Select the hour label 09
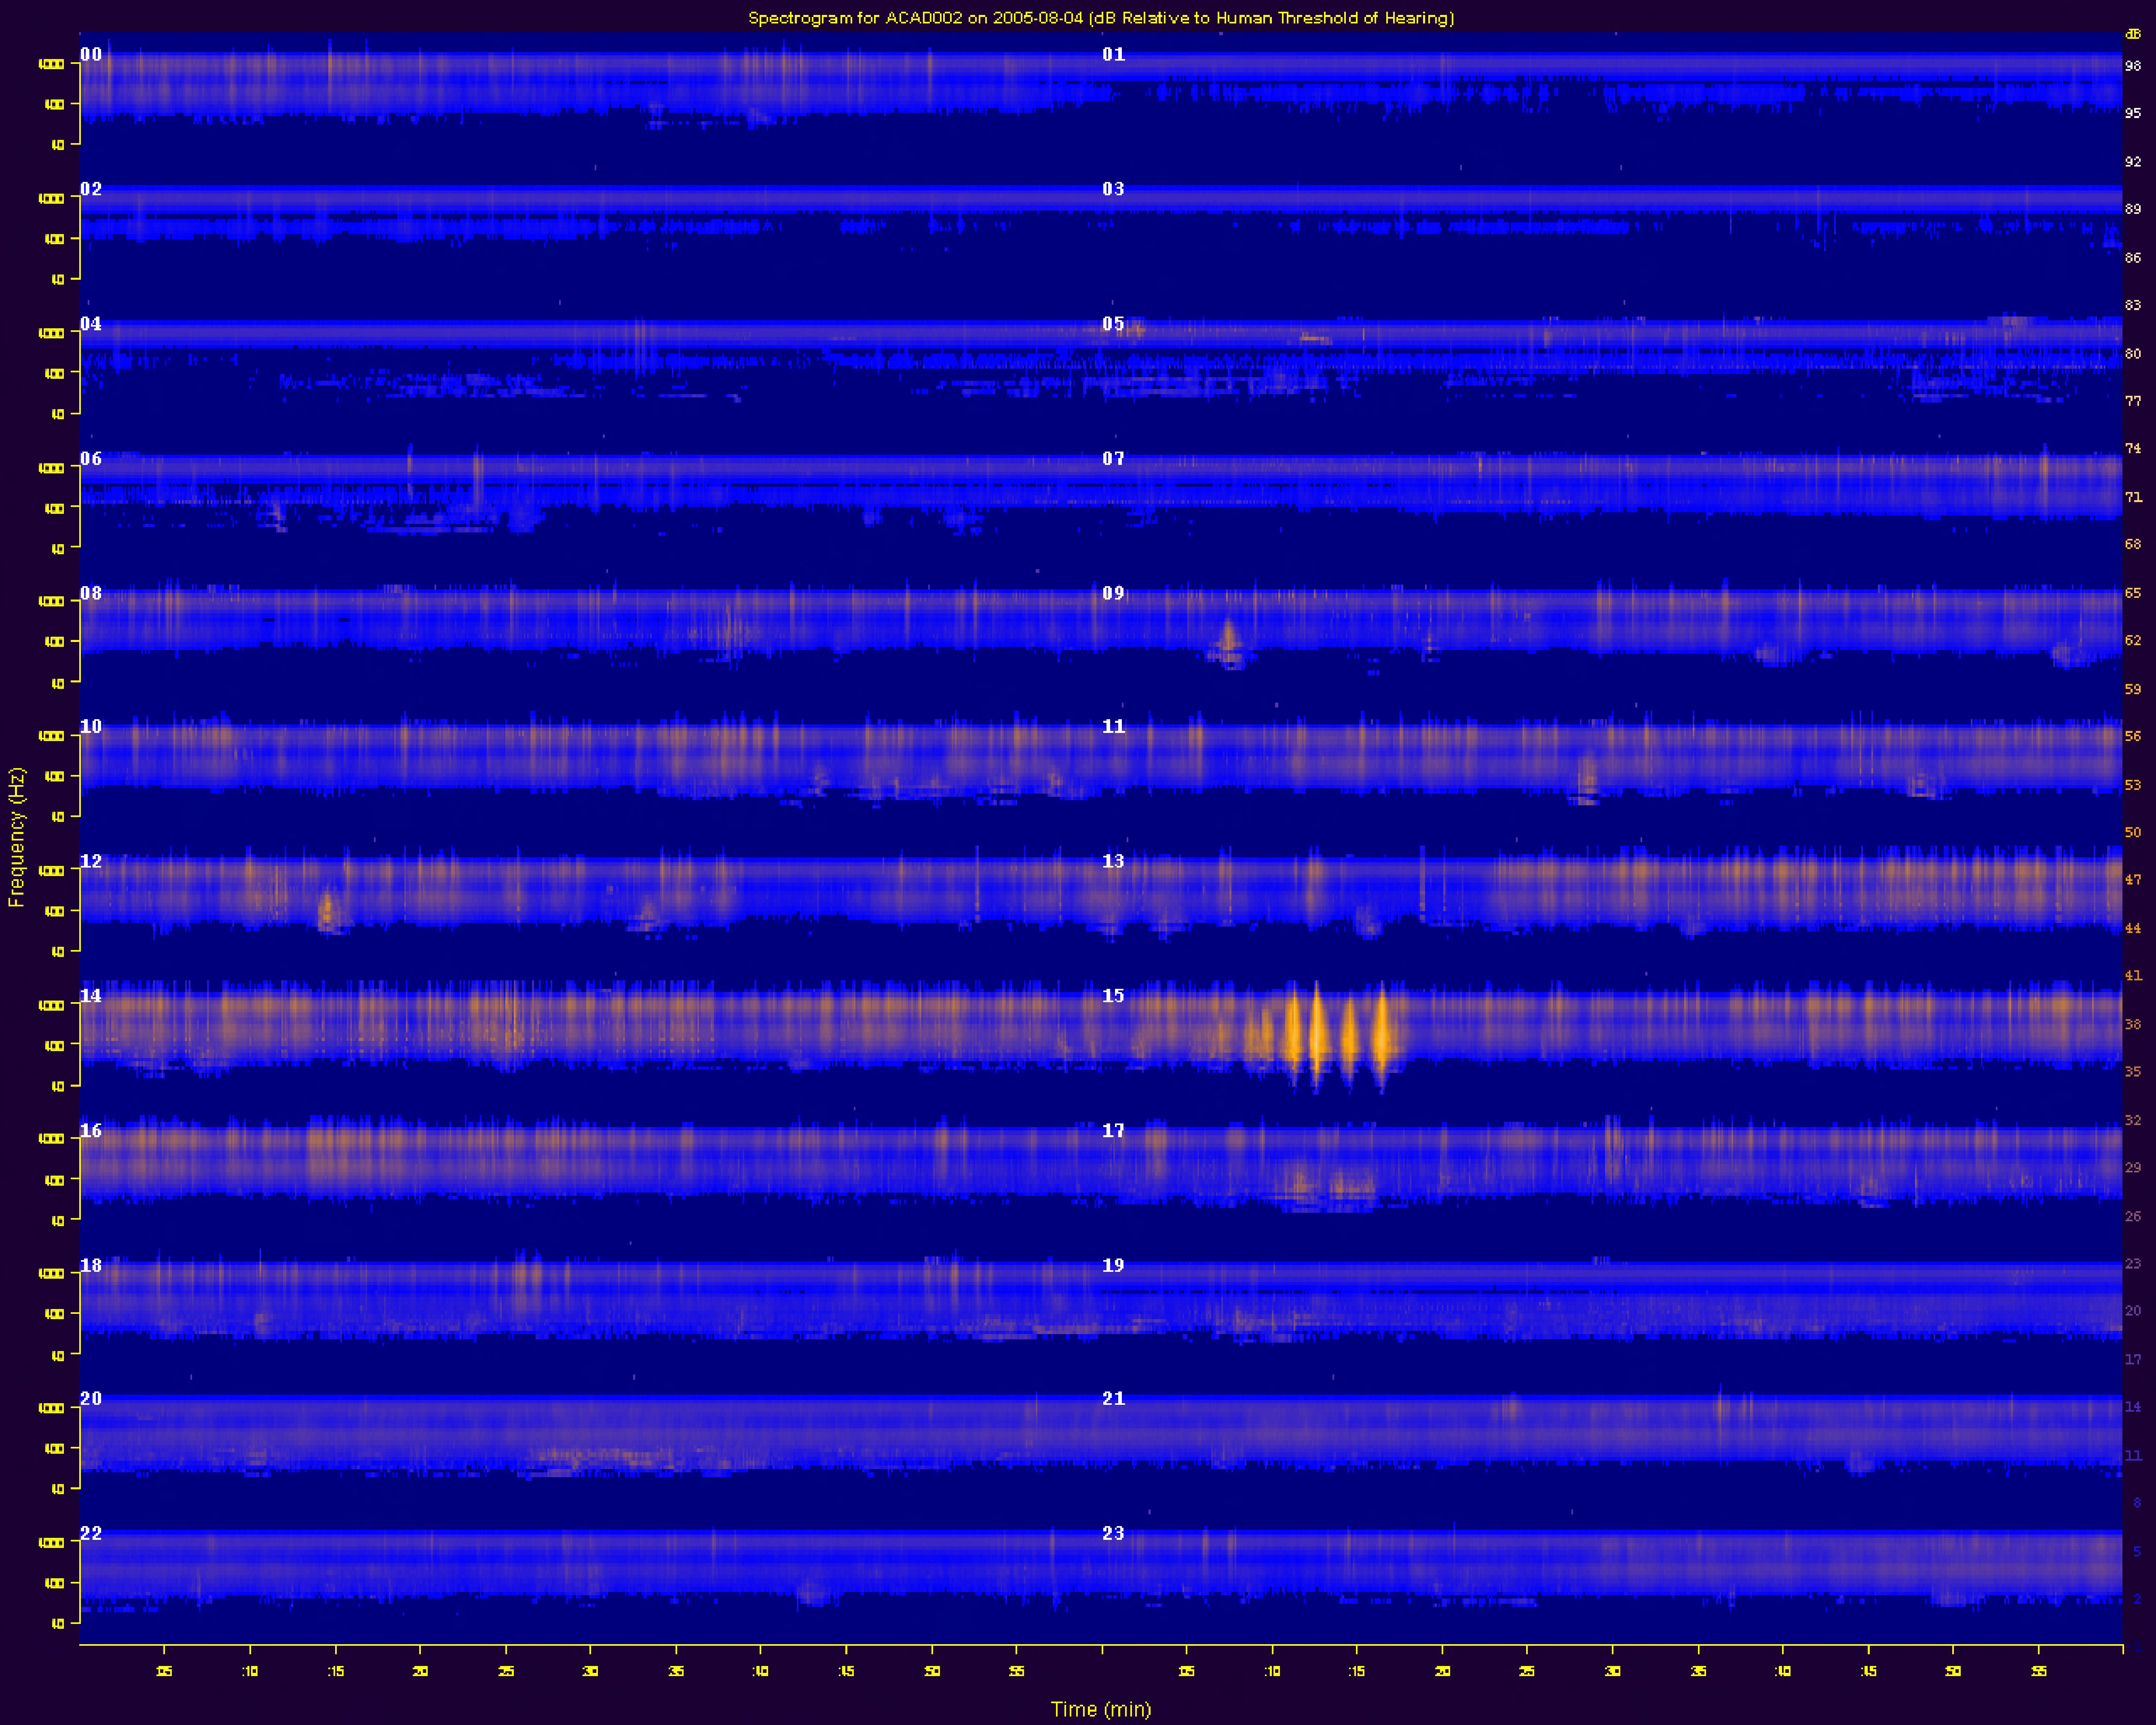The height and width of the screenshot is (1725, 2156). pyautogui.click(x=1113, y=593)
